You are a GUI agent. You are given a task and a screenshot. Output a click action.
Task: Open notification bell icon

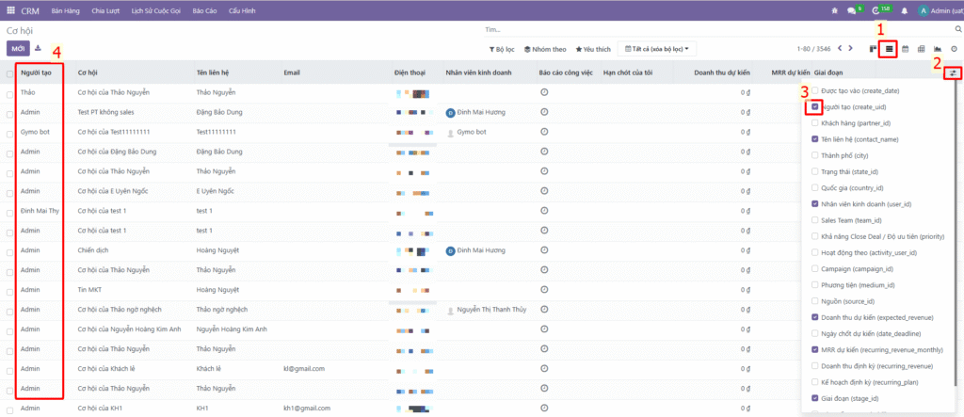[x=905, y=10]
